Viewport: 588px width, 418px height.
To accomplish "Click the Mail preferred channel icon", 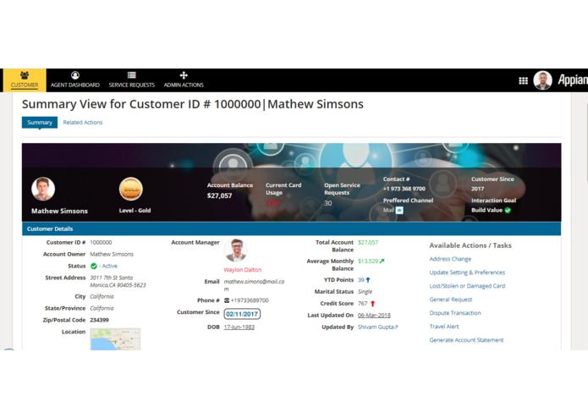I will 399,211.
